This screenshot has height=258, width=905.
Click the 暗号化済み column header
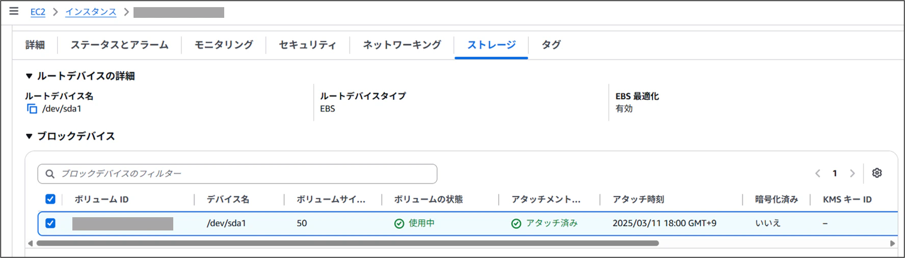[x=776, y=199]
